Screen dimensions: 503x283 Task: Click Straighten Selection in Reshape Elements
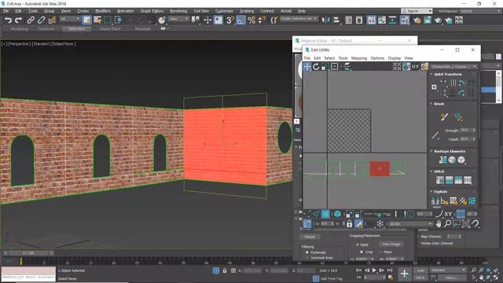[x=442, y=160]
